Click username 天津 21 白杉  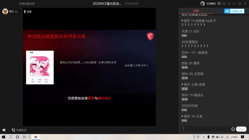(190, 31)
